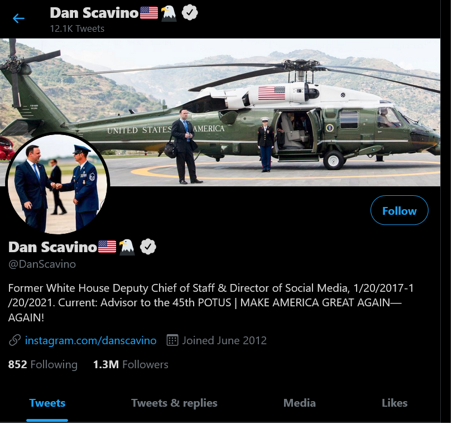Click the calendar icon beside Joined June 2012

[172, 340]
